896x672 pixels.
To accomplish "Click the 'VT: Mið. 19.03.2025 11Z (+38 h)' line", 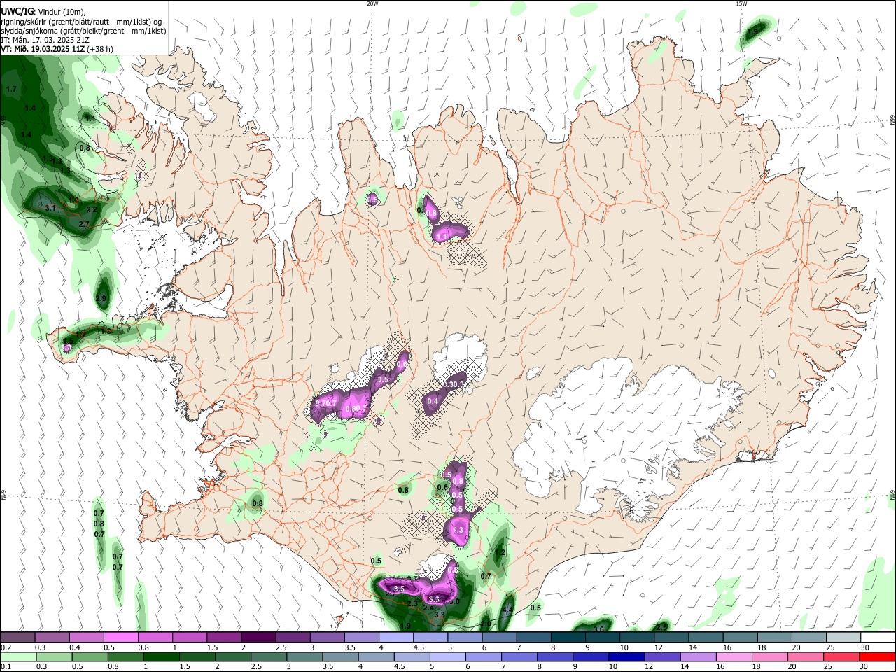I will [57, 49].
